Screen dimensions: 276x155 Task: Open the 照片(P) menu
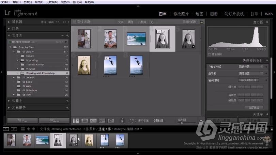point(39,2)
